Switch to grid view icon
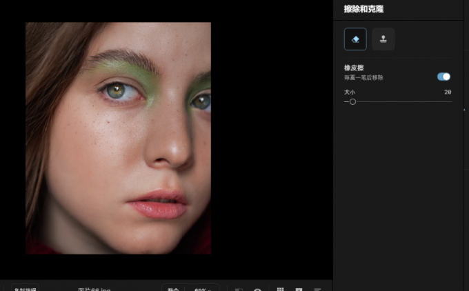 281,289
